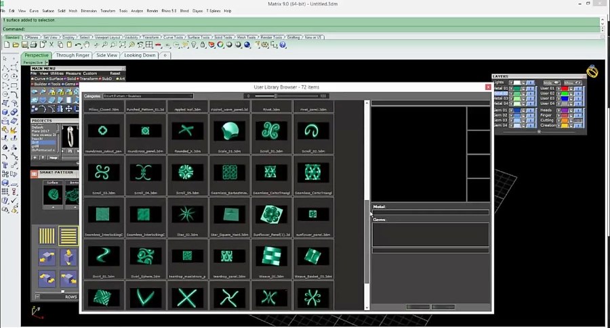Click the plus button in Projects panel
The width and height of the screenshot is (610, 328).
tap(35, 158)
